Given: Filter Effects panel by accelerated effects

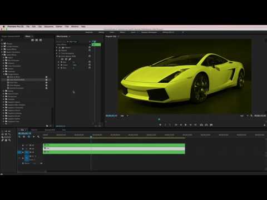Looking at the screenshot, I should (x=32, y=40).
